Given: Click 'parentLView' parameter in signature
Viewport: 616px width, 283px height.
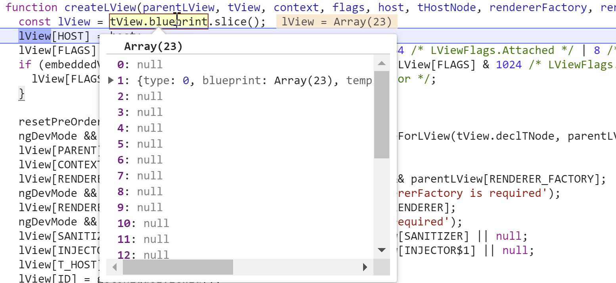Looking at the screenshot, I should pos(179,8).
